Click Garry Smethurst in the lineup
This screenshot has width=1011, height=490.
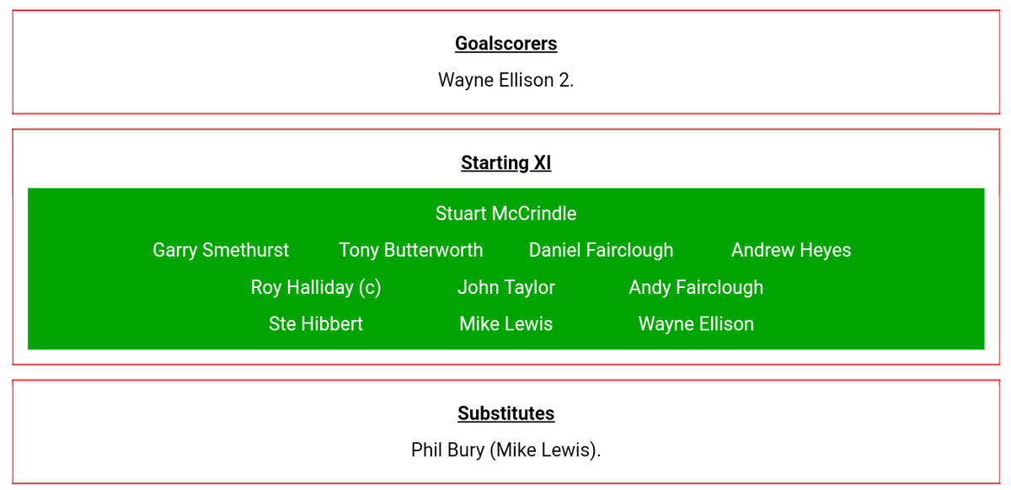[x=221, y=251]
